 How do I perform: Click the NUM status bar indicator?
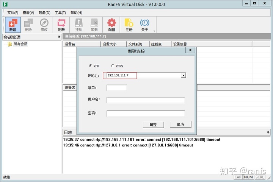coord(248,177)
